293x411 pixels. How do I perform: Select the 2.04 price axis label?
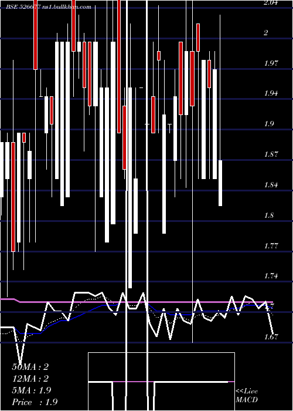tap(270, 3)
